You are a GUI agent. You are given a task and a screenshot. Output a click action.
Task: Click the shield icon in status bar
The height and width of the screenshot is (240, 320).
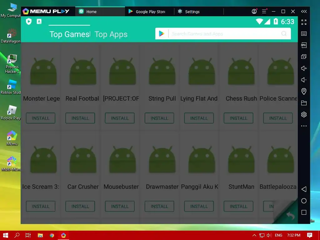(29, 21)
